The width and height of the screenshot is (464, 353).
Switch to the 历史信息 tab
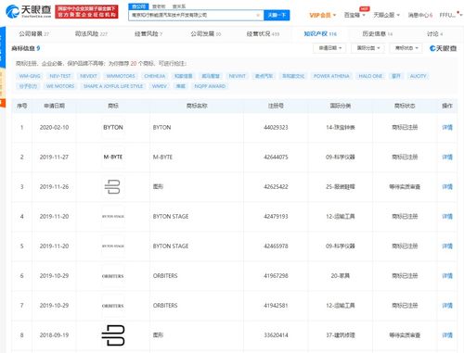[x=378, y=34]
